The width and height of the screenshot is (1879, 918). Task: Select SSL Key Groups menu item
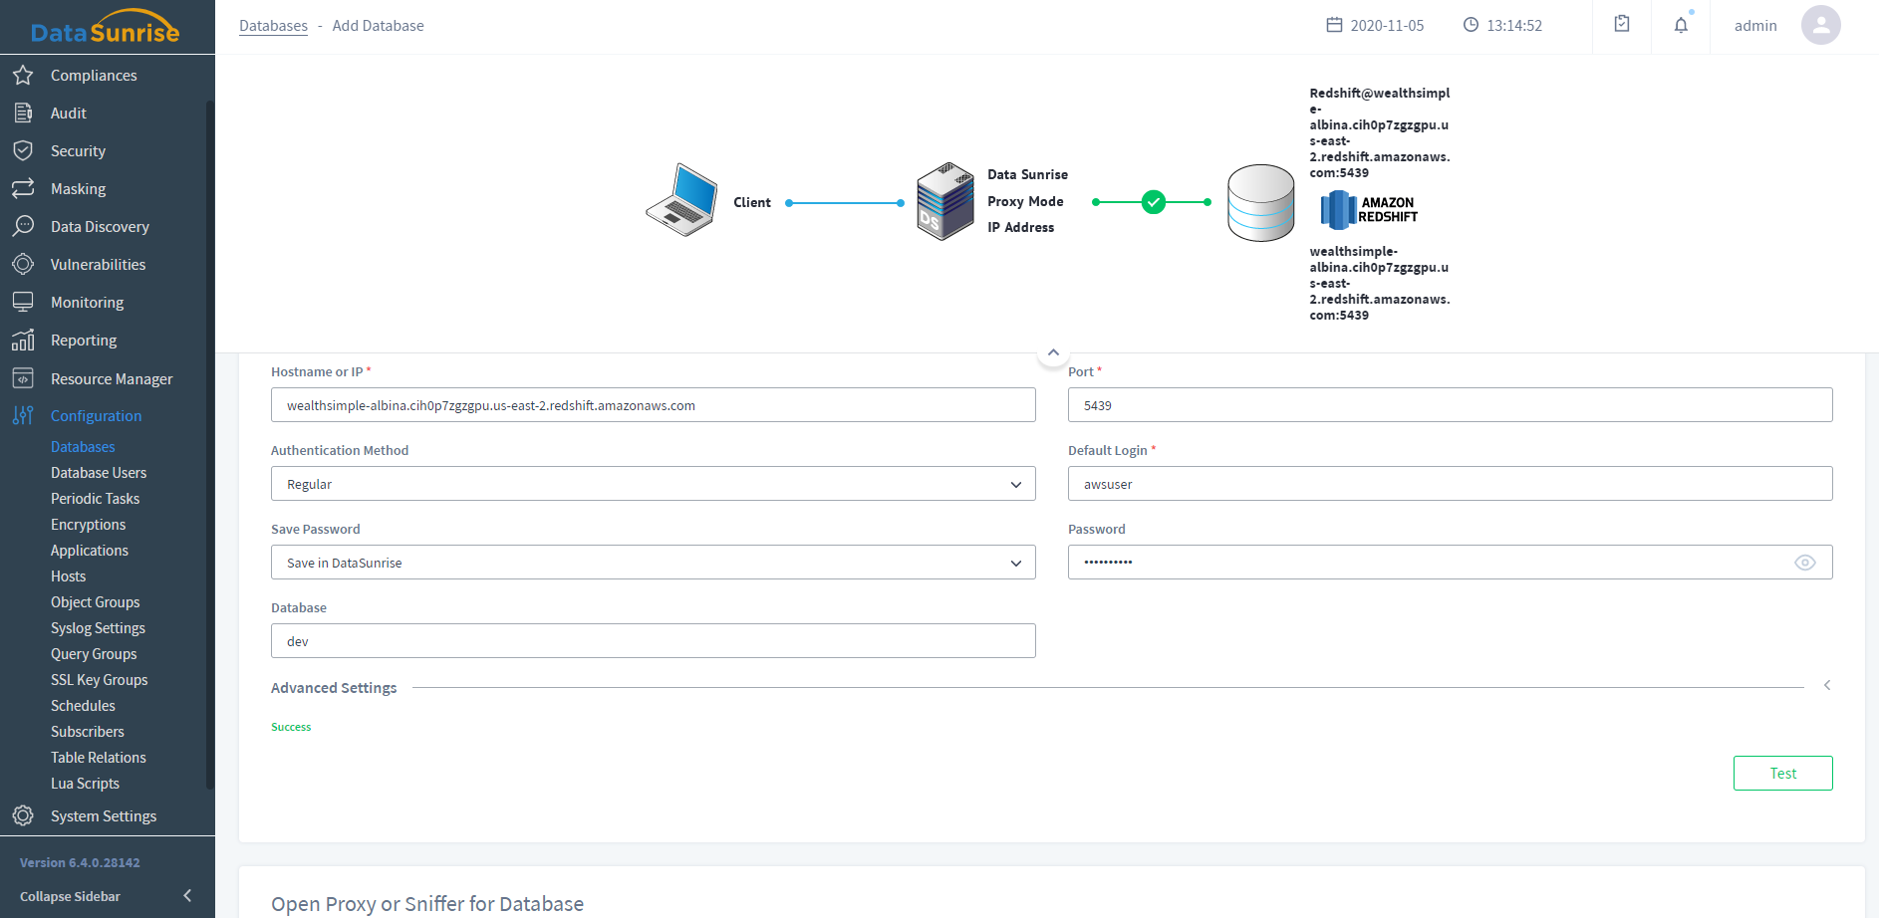(x=99, y=680)
